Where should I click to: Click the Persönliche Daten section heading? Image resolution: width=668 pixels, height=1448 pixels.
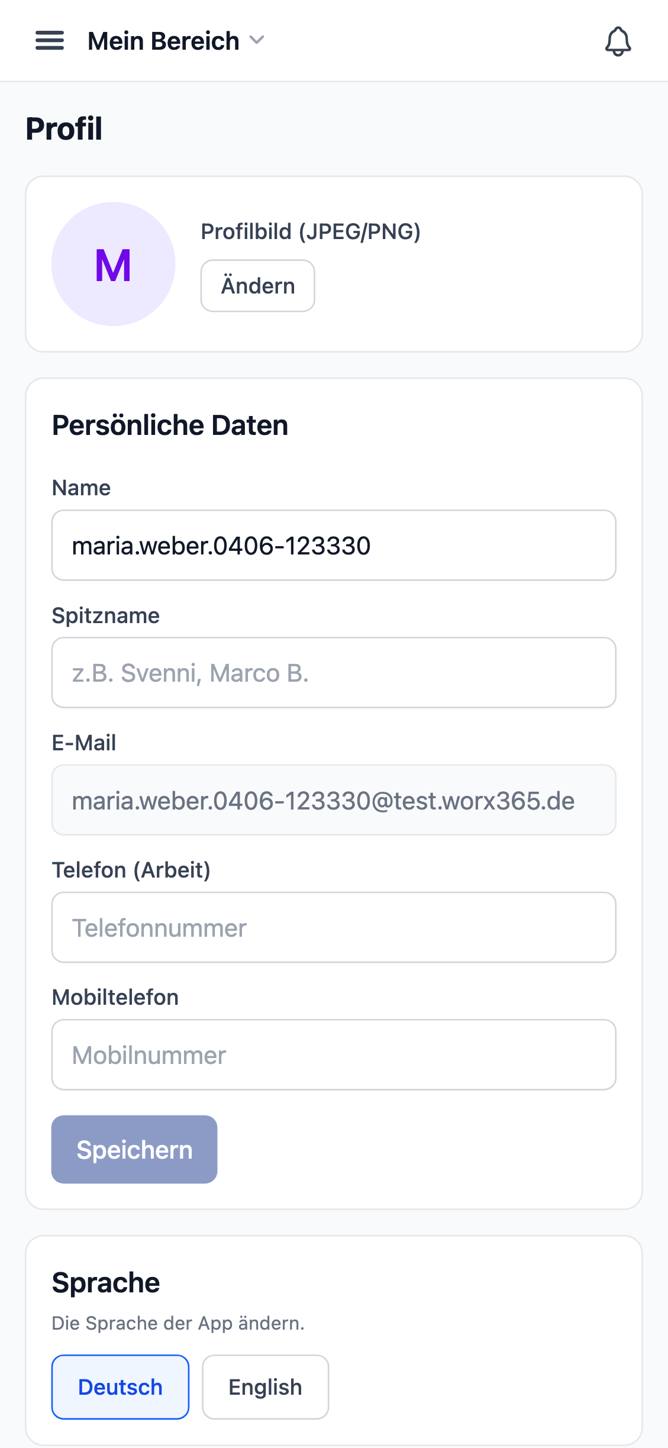pos(170,425)
